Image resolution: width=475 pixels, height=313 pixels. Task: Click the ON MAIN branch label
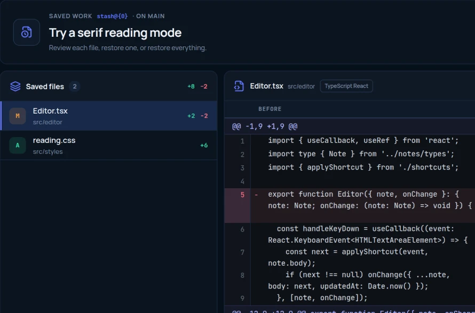tap(151, 16)
